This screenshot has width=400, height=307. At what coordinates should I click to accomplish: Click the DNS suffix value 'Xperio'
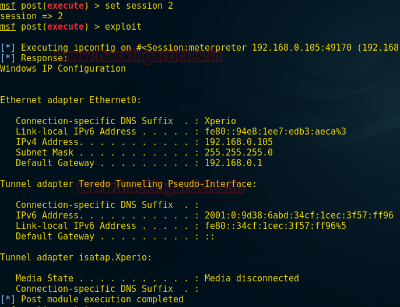(x=220, y=121)
